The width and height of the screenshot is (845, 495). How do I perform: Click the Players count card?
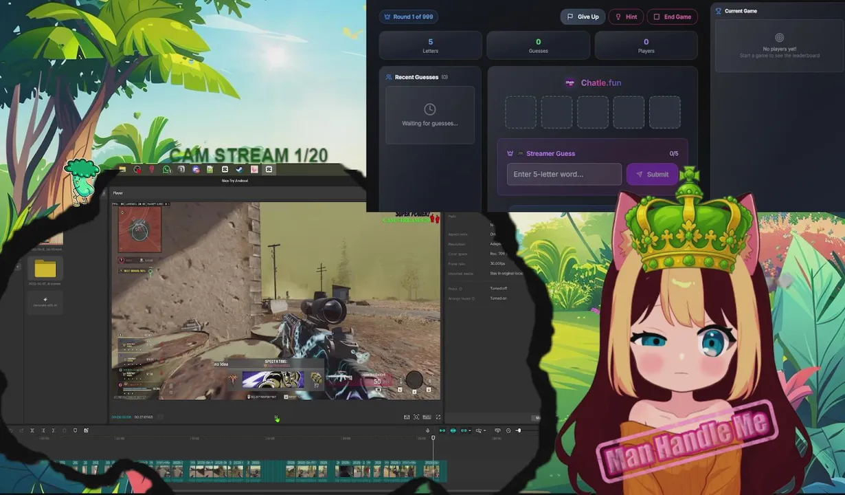tap(646, 45)
